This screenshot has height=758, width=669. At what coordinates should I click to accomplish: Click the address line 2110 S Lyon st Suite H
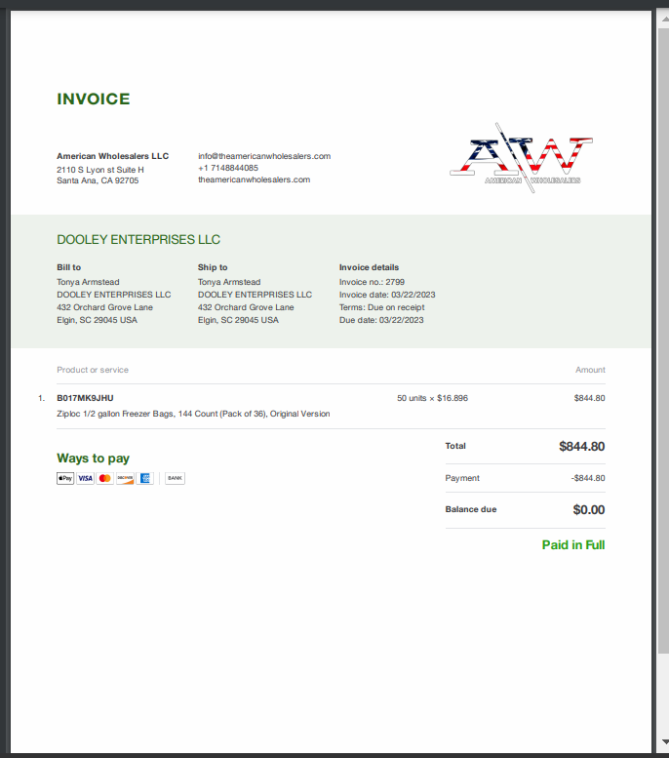pyautogui.click(x=100, y=170)
